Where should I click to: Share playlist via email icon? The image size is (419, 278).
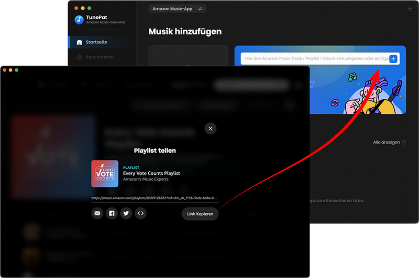pyautogui.click(x=97, y=213)
